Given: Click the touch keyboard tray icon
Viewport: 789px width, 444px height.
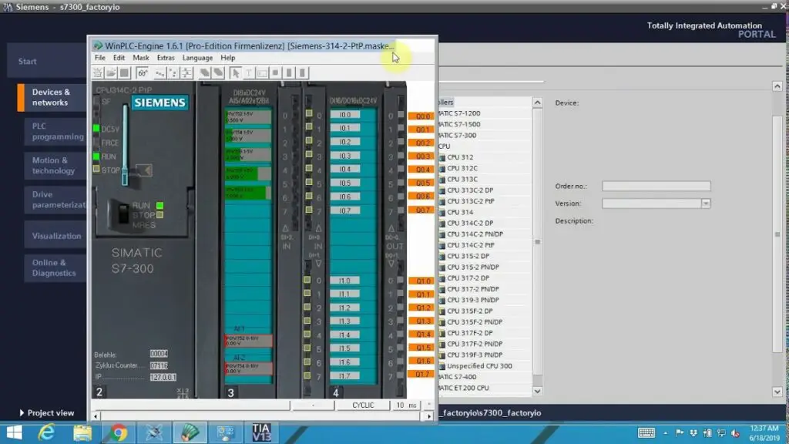Looking at the screenshot, I should (646, 433).
